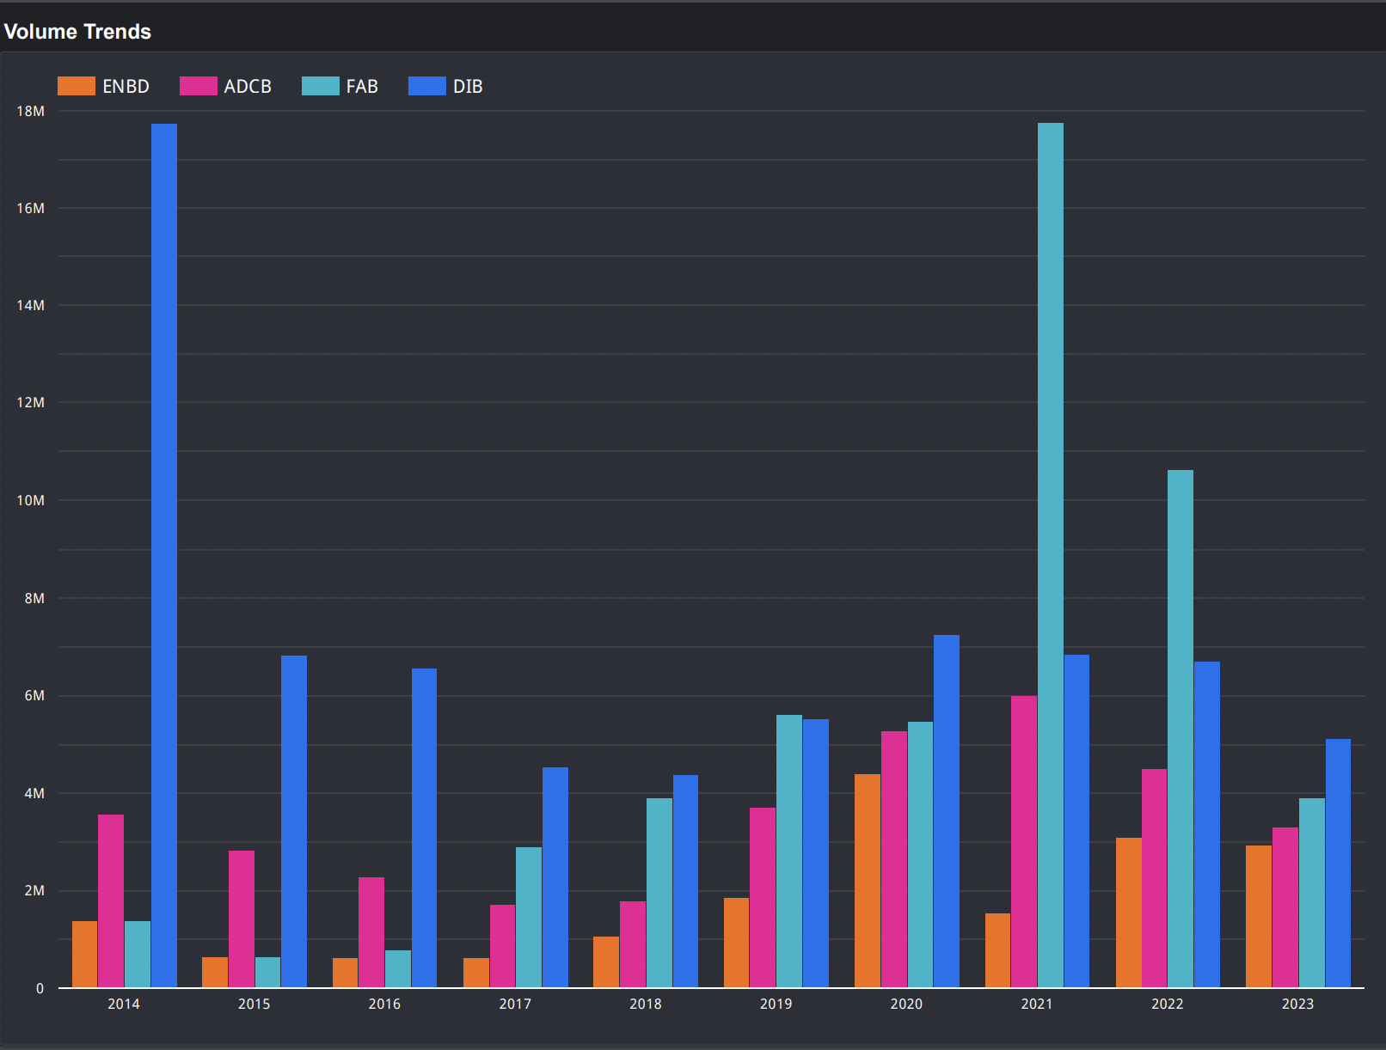The width and height of the screenshot is (1386, 1050).
Task: Click the 18M y-axis label
Action: click(31, 111)
